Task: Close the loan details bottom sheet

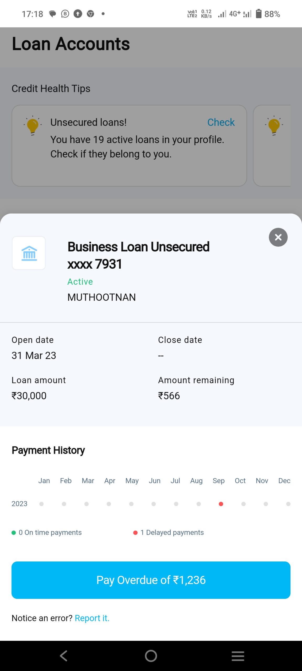Action: [278, 237]
